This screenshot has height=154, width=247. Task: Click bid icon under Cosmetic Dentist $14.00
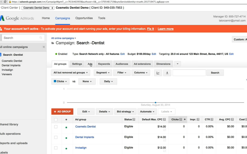pos(164,130)
